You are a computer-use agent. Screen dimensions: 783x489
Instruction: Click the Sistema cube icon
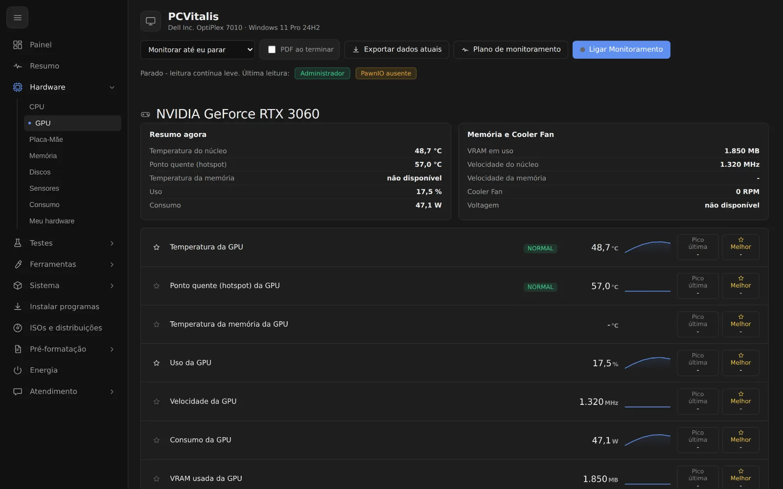pyautogui.click(x=18, y=286)
